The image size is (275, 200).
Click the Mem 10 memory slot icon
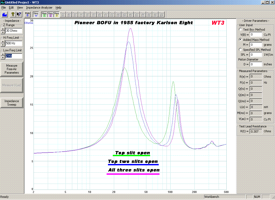pyautogui.click(x=100, y=15)
